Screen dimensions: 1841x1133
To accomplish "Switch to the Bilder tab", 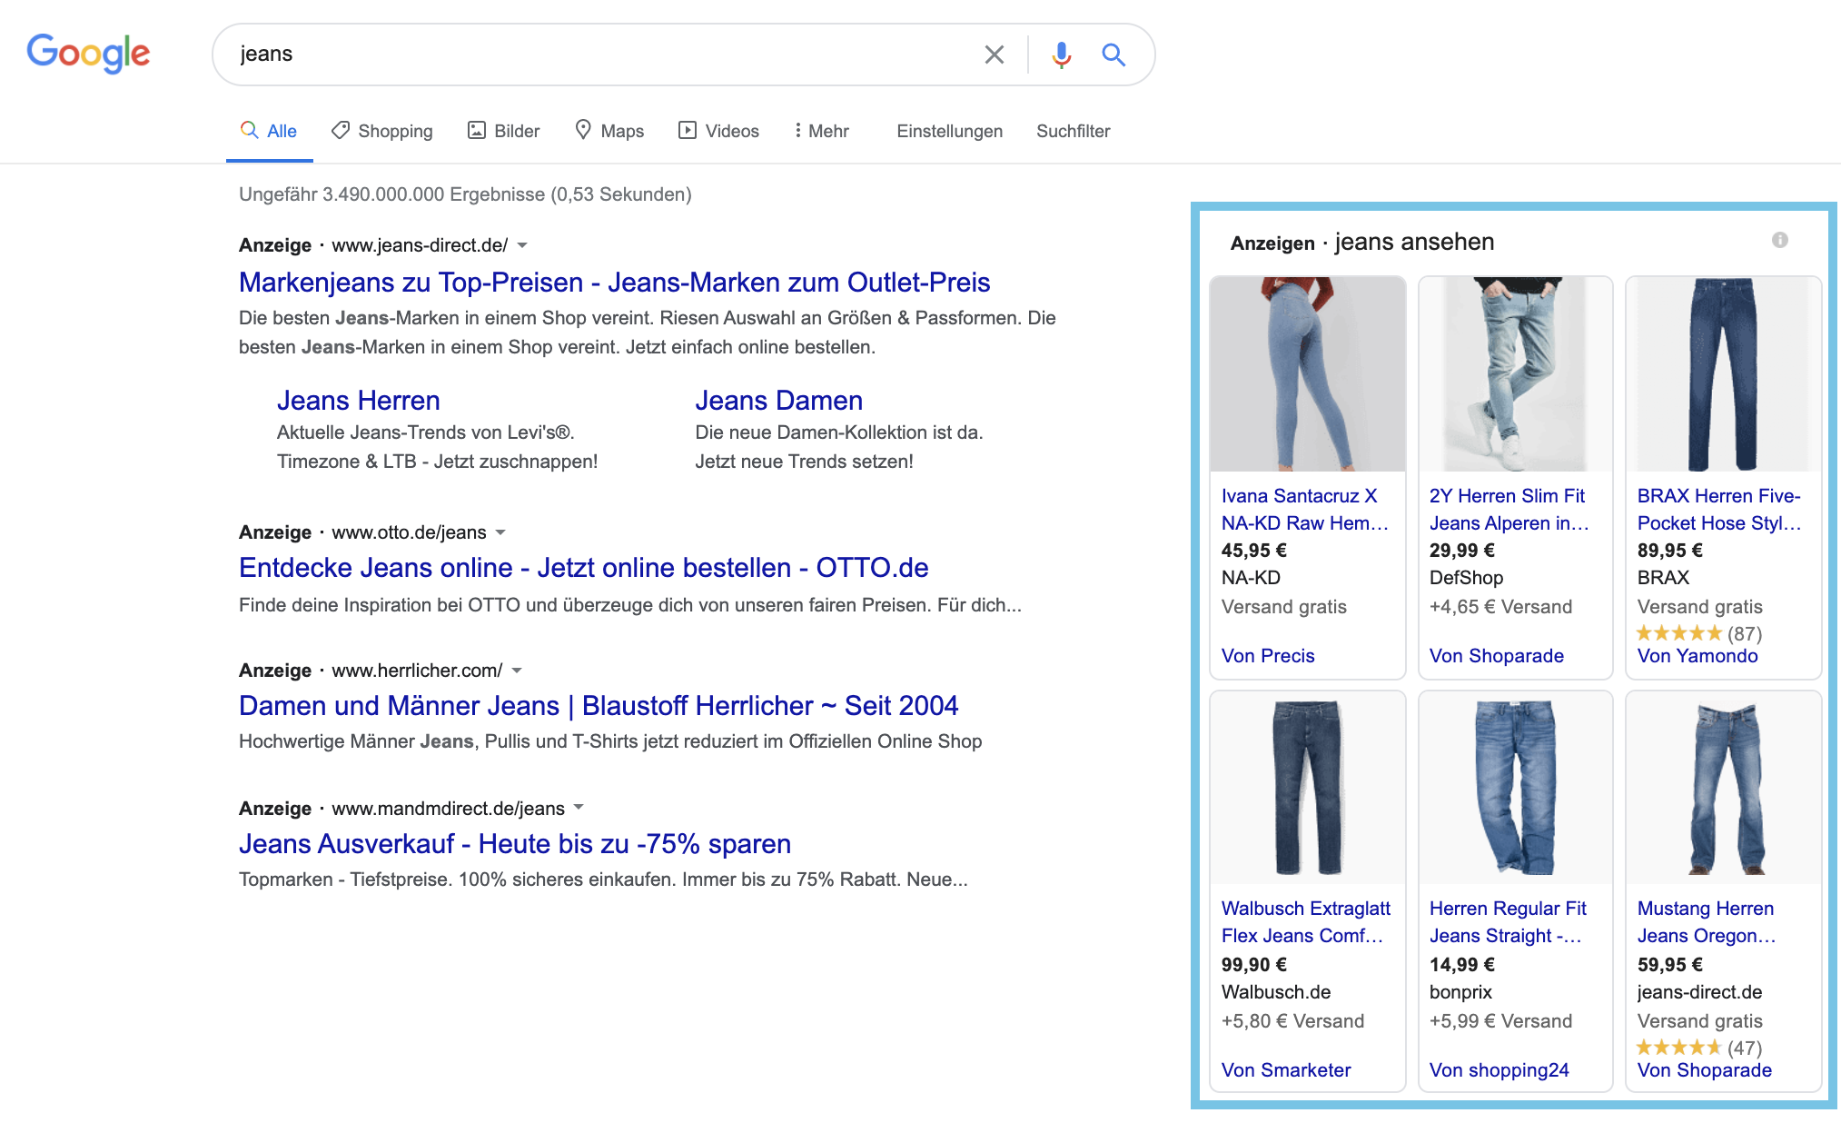I will 504,131.
